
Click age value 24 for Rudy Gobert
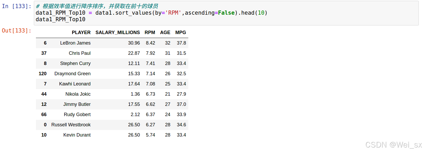coord(168,115)
